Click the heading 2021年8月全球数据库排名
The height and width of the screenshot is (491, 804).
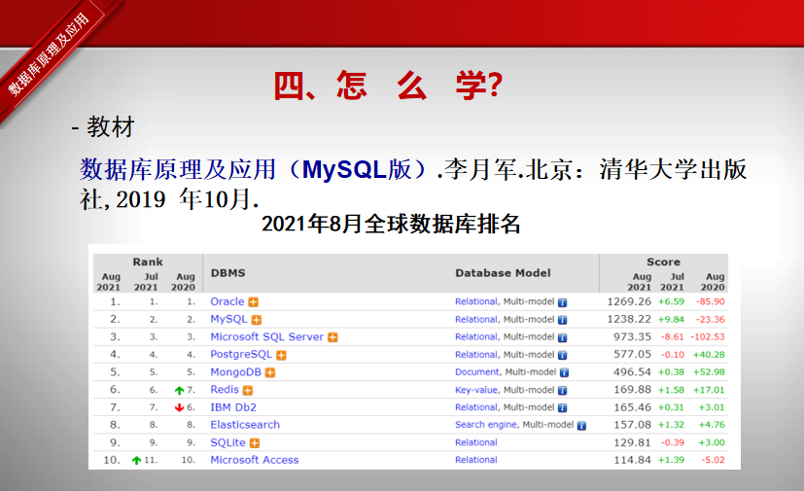[x=391, y=224]
